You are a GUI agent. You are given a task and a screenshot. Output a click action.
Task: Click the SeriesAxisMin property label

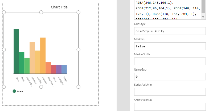(x=143, y=85)
